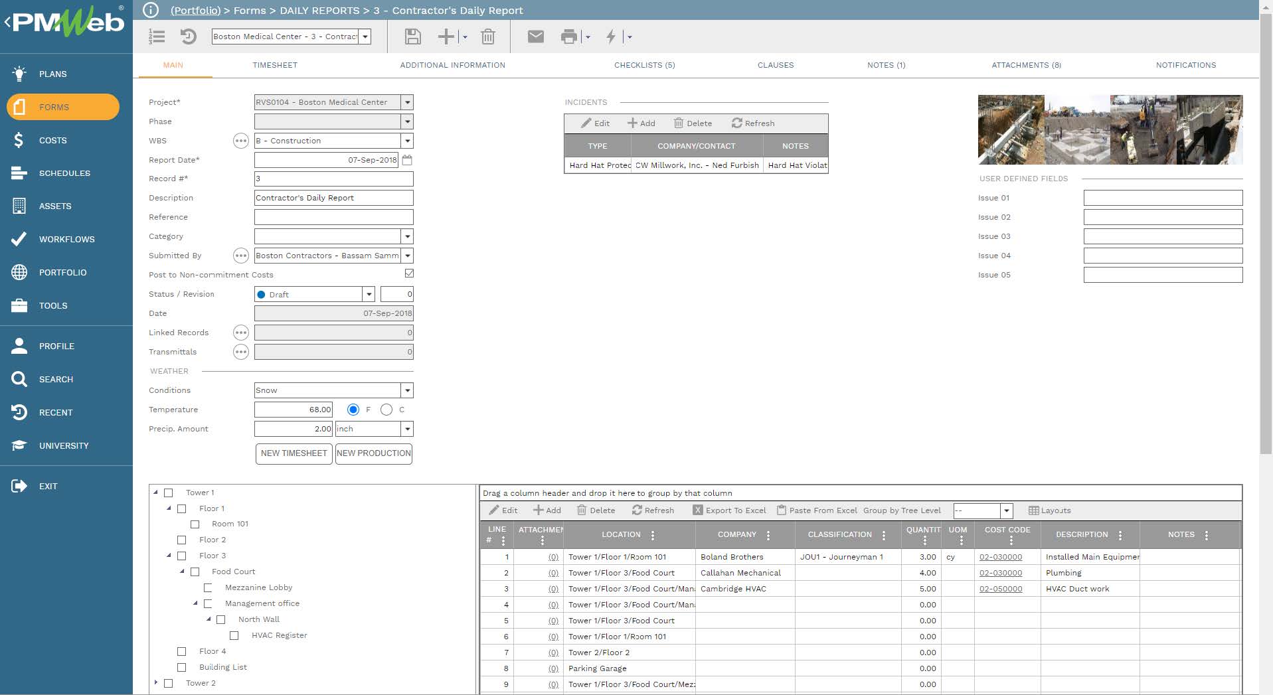Switch to the Timesheet tab

point(275,65)
